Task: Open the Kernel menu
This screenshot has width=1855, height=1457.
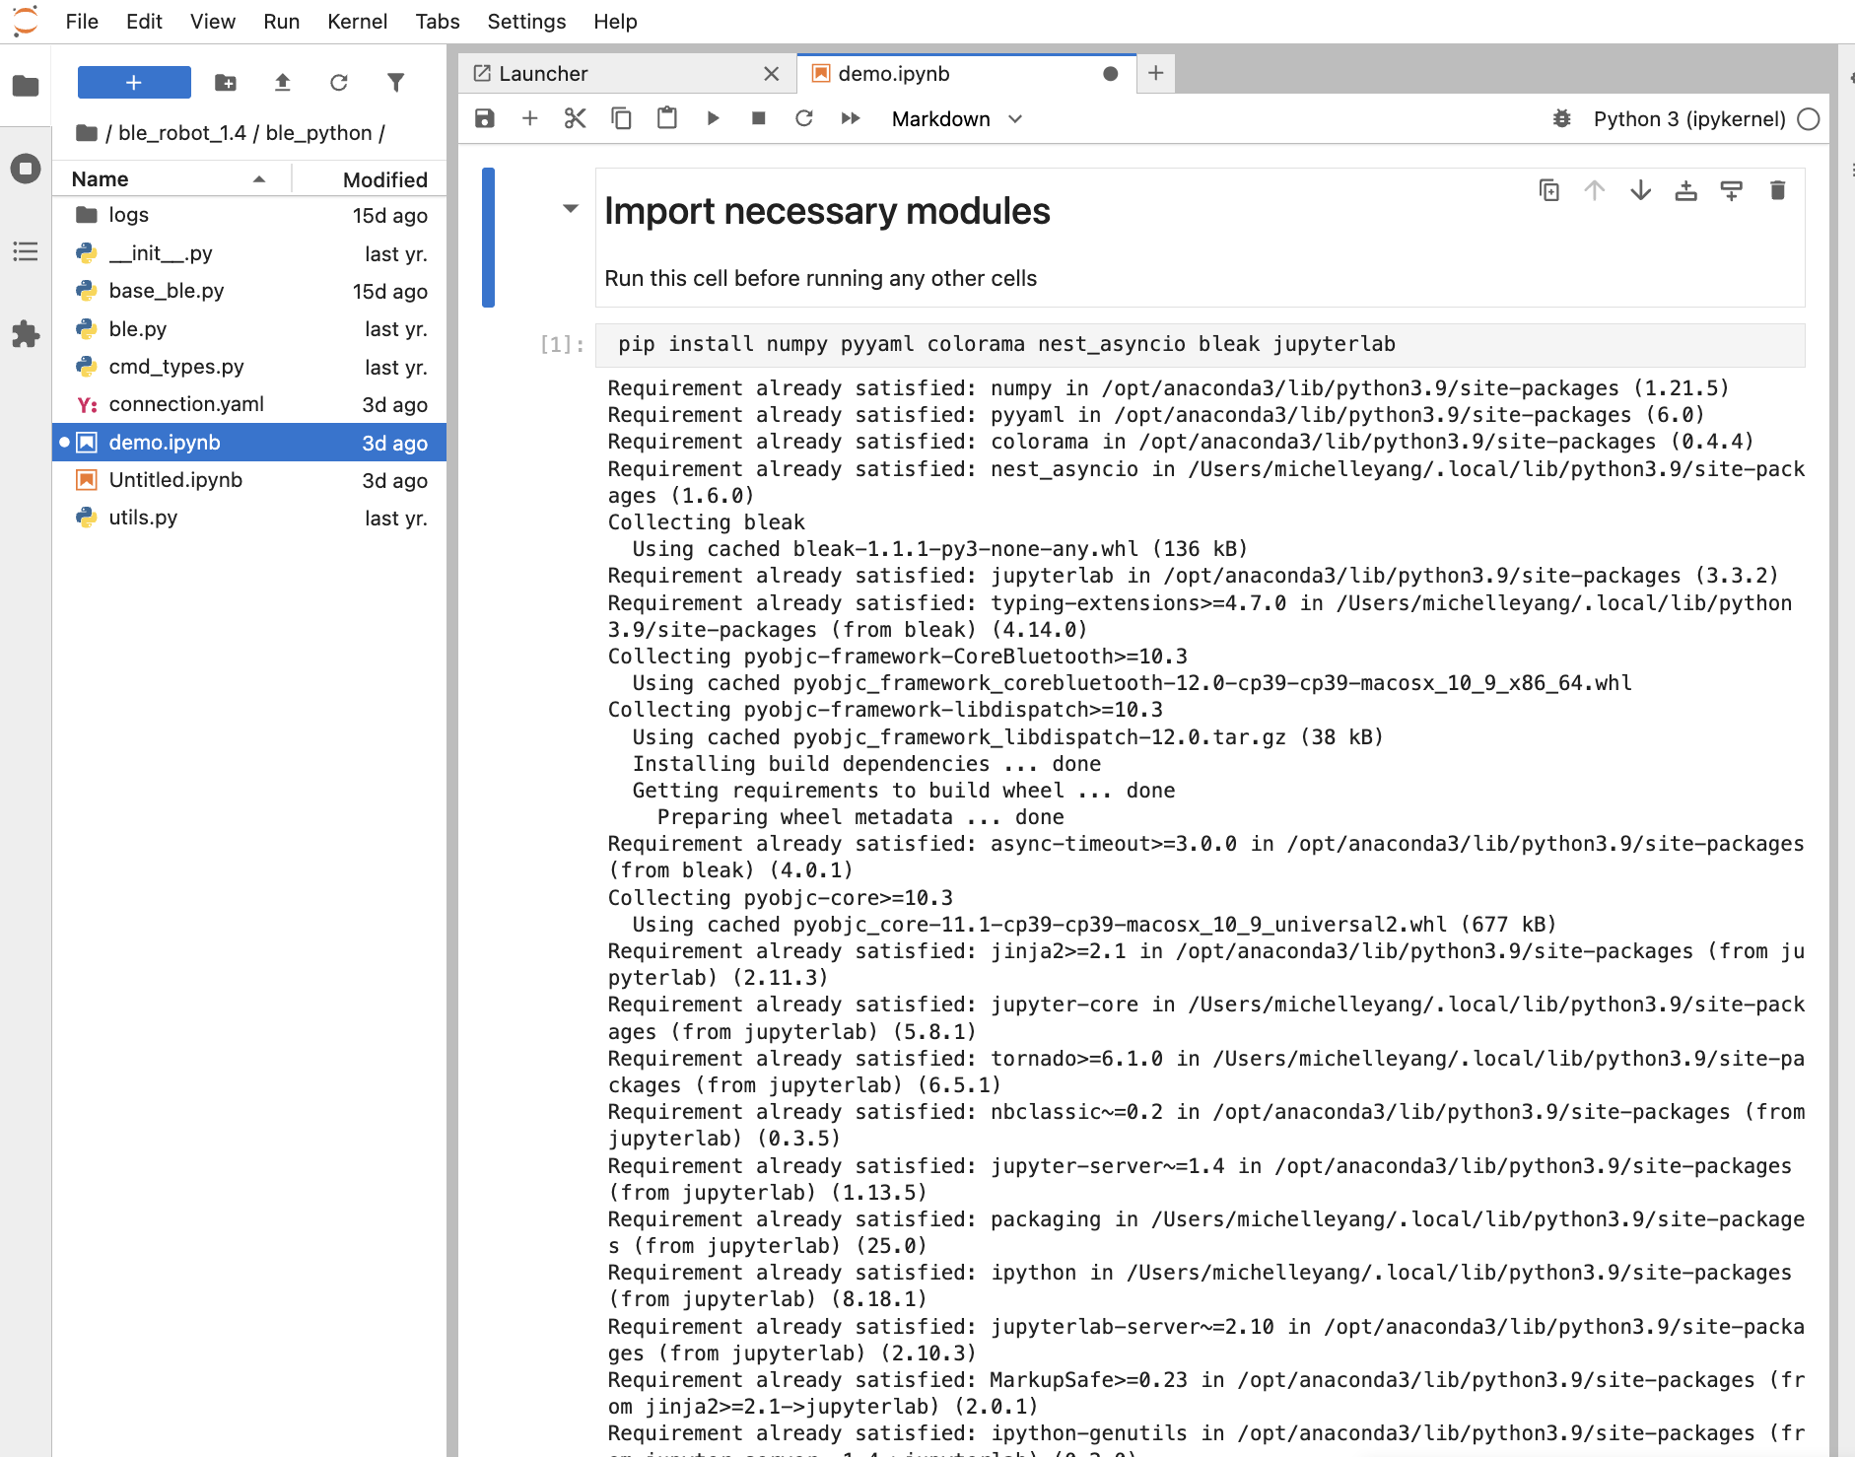Action: pyautogui.click(x=356, y=21)
